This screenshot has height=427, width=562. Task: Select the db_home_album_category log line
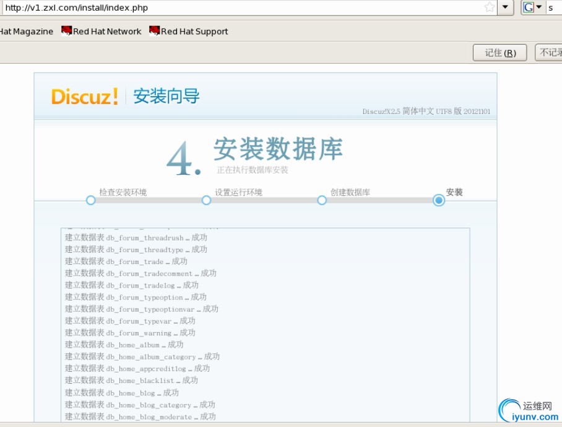(142, 356)
